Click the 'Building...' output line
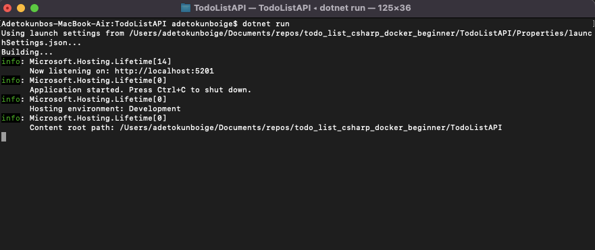 point(27,53)
